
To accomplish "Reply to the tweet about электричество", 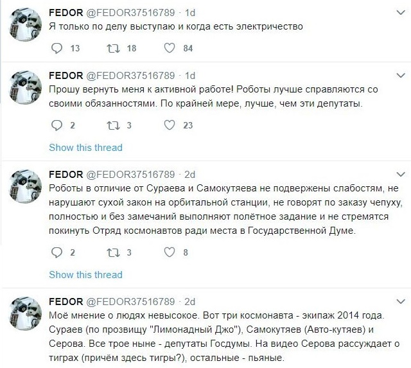I will [x=57, y=48].
